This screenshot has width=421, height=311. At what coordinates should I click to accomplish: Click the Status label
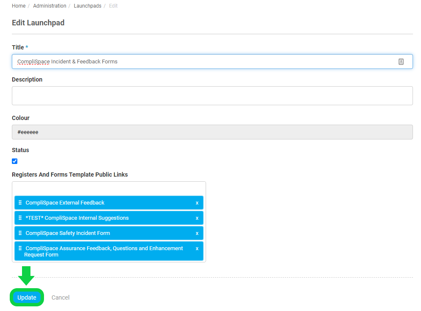pyautogui.click(x=20, y=150)
